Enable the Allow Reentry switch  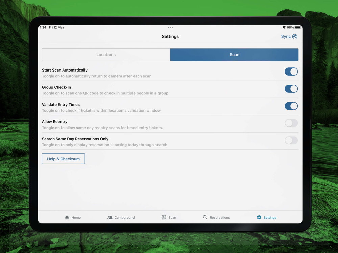click(x=291, y=123)
